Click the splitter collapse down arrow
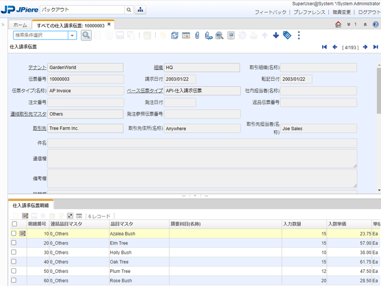This screenshot has height=286, width=381. click(x=195, y=196)
